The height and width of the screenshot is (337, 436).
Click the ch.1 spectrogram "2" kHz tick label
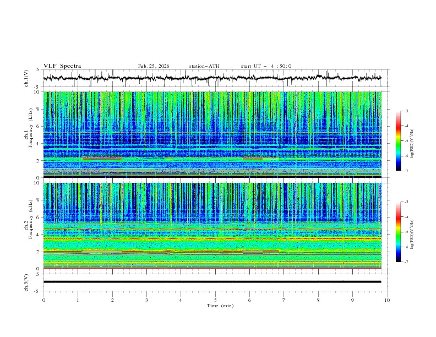click(39, 161)
